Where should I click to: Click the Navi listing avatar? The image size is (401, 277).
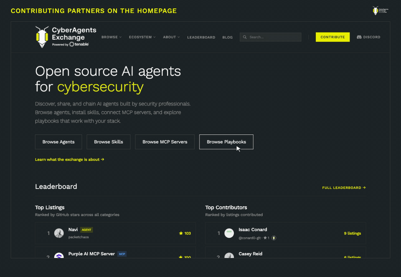[59, 233]
